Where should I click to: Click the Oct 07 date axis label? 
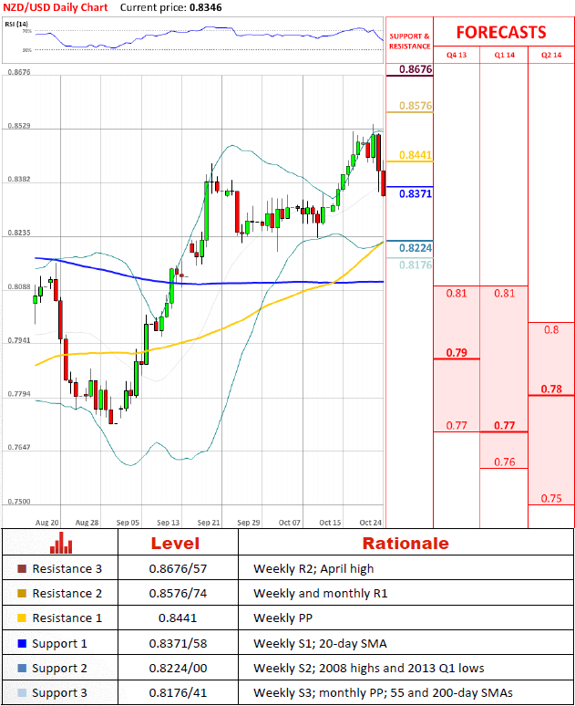pos(289,523)
